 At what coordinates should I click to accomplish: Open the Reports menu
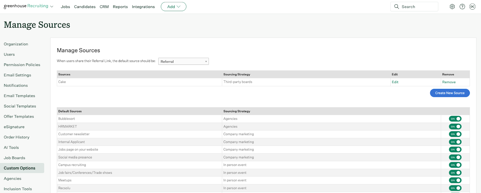coord(120,7)
